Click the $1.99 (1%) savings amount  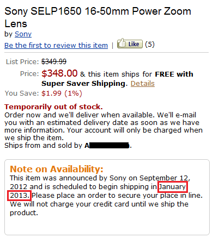(x=62, y=93)
